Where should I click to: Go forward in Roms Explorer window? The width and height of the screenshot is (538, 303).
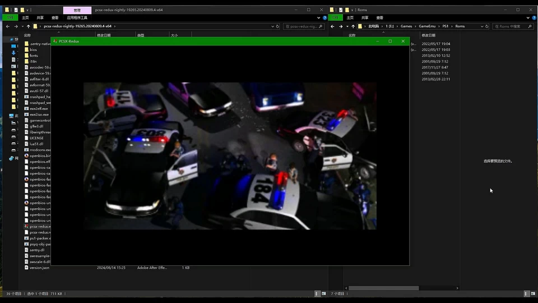click(x=341, y=26)
